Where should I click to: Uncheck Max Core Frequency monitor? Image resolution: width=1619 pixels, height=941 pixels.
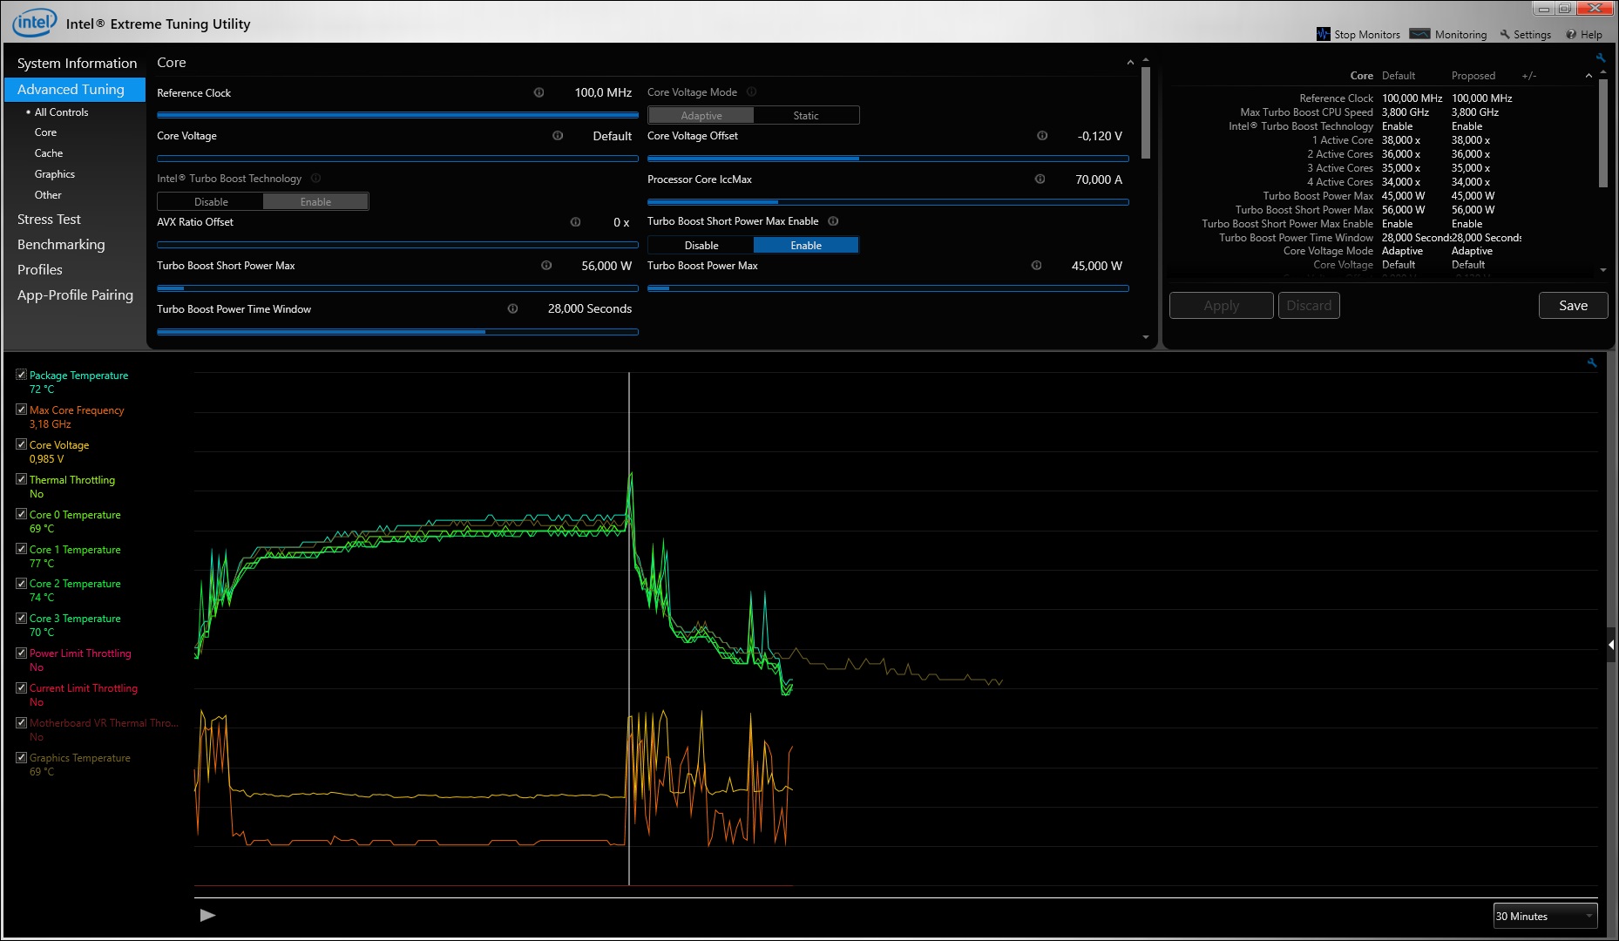(x=21, y=410)
